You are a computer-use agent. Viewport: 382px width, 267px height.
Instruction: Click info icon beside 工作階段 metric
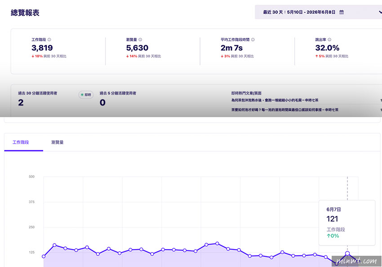pos(49,39)
